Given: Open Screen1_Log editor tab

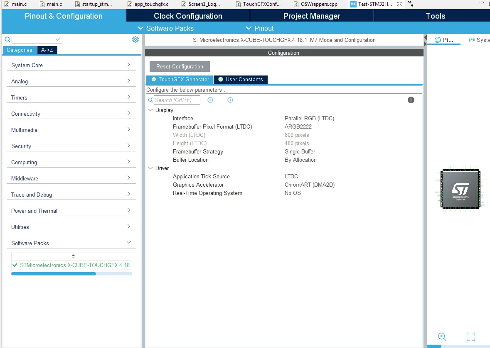Looking at the screenshot, I should (201, 4).
